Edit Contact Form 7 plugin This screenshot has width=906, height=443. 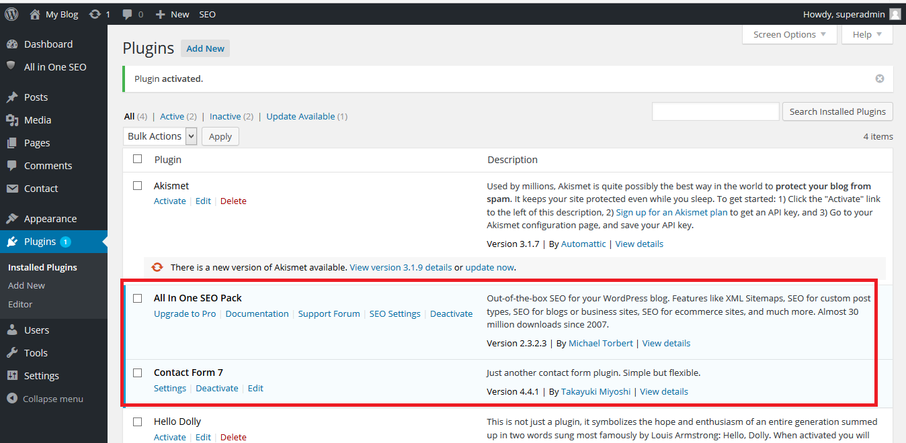255,388
